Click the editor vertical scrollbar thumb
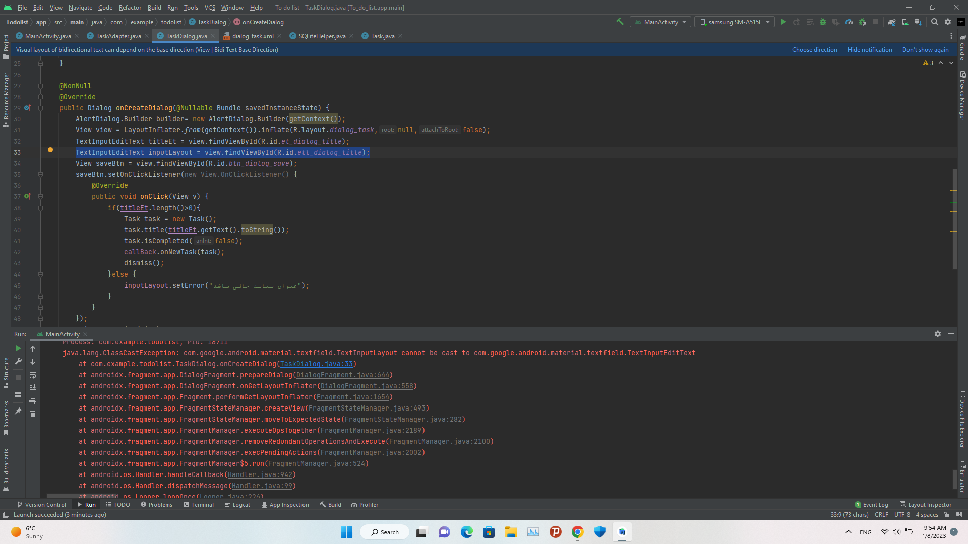 (954, 219)
